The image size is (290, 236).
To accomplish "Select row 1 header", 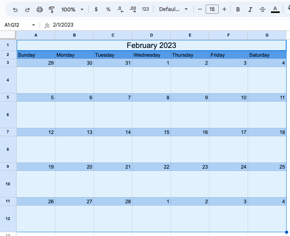I will pos(8,45).
